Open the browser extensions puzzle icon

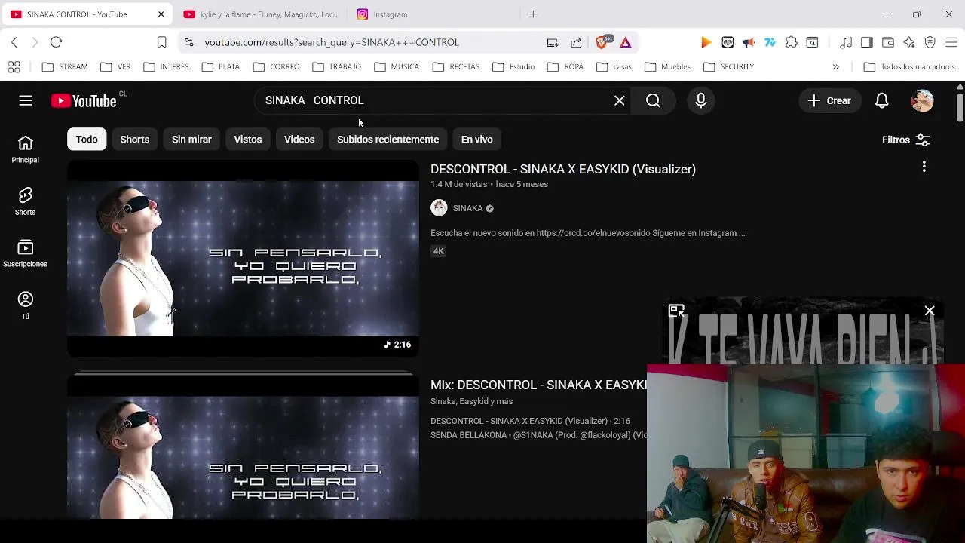(791, 42)
